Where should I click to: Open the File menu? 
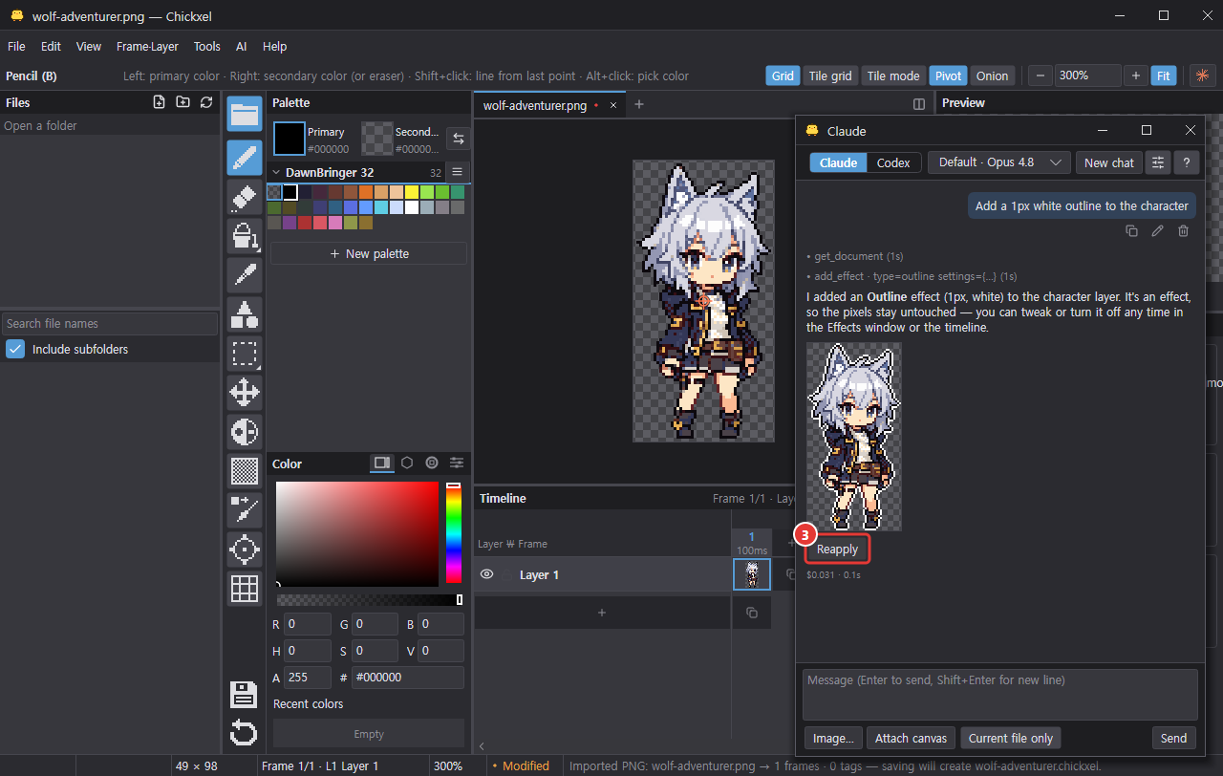16,46
